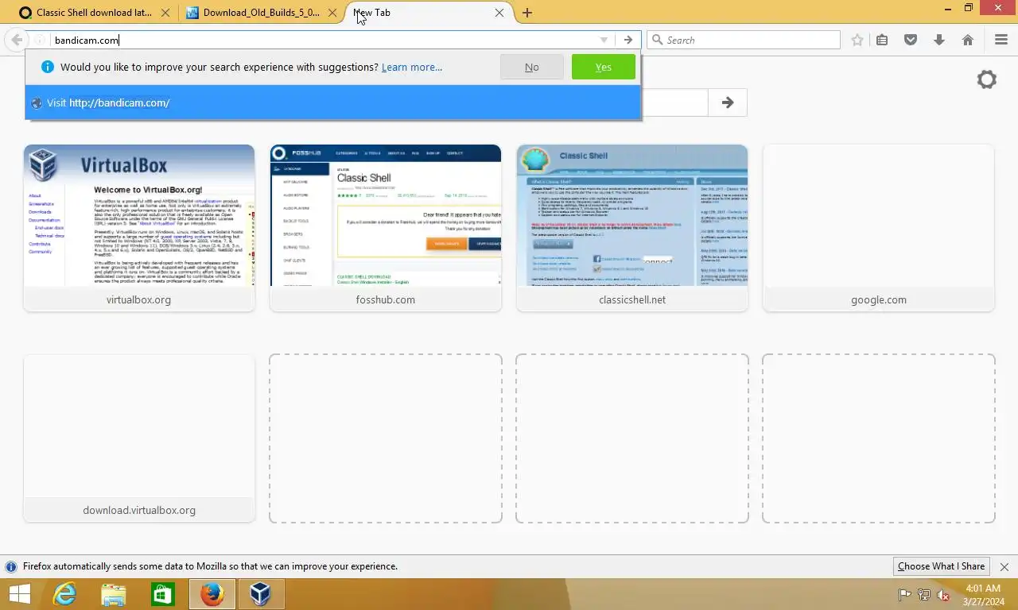Close the Download_Old_Builds tab
Screen dimensions: 1018x610
[x=332, y=13]
